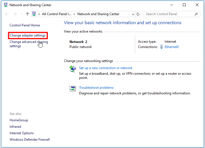Viewport: 205px width, 148px height.
Task: Open Infrared from See also
Action: pyautogui.click(x=15, y=127)
